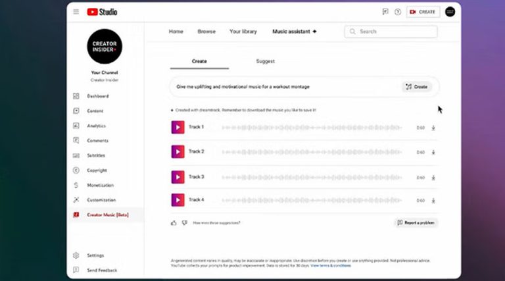Open Copyright in the sidebar
Image resolution: width=505 pixels, height=281 pixels.
tap(97, 170)
